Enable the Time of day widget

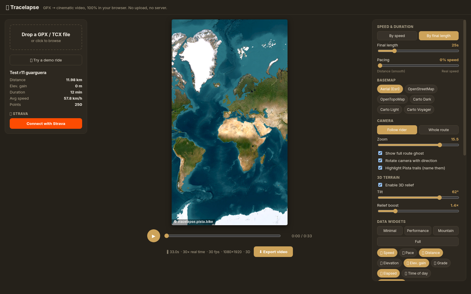pos(416,273)
